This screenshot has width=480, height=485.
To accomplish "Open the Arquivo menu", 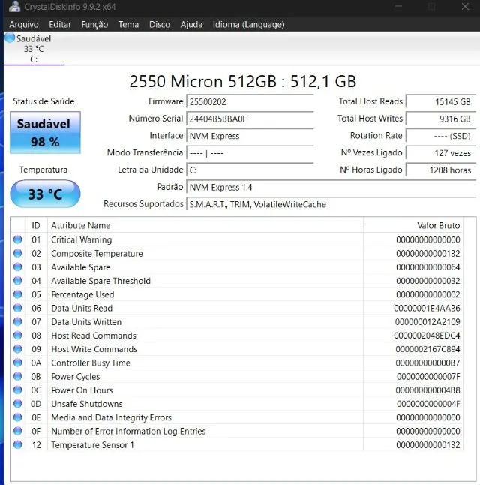I will tap(24, 25).
